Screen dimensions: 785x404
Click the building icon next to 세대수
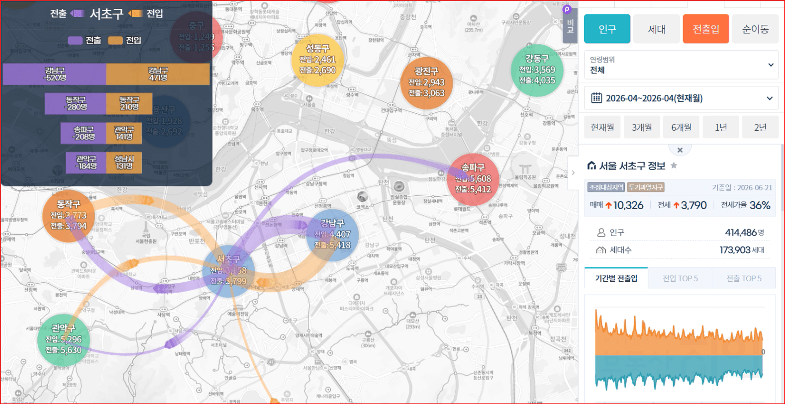601,250
